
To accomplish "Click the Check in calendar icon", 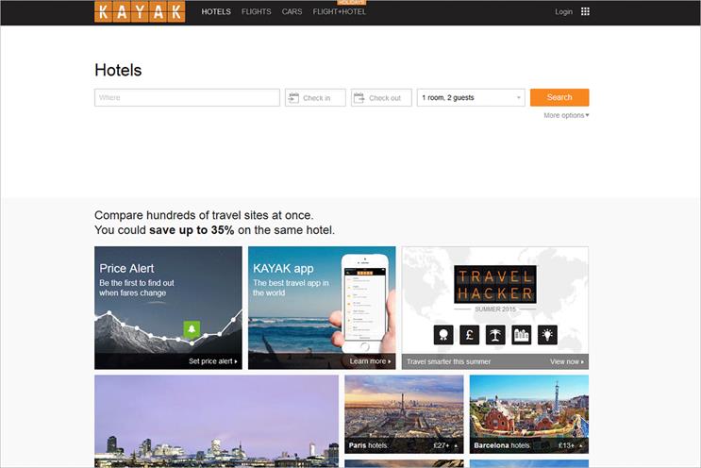I will 293,98.
